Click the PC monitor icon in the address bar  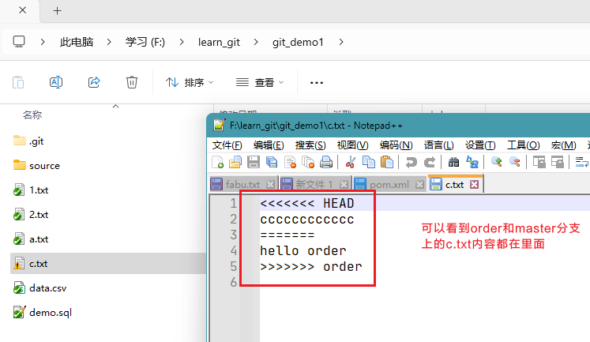(x=19, y=41)
